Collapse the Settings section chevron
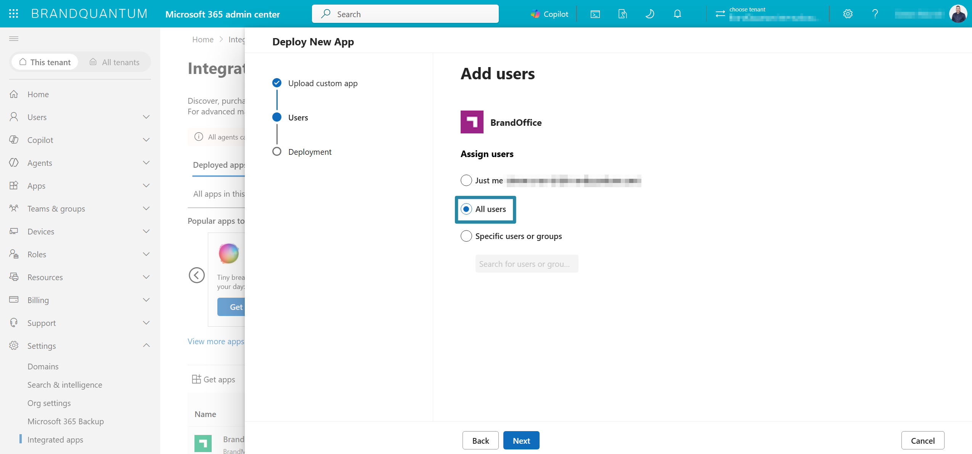The height and width of the screenshot is (454, 972). (146, 345)
